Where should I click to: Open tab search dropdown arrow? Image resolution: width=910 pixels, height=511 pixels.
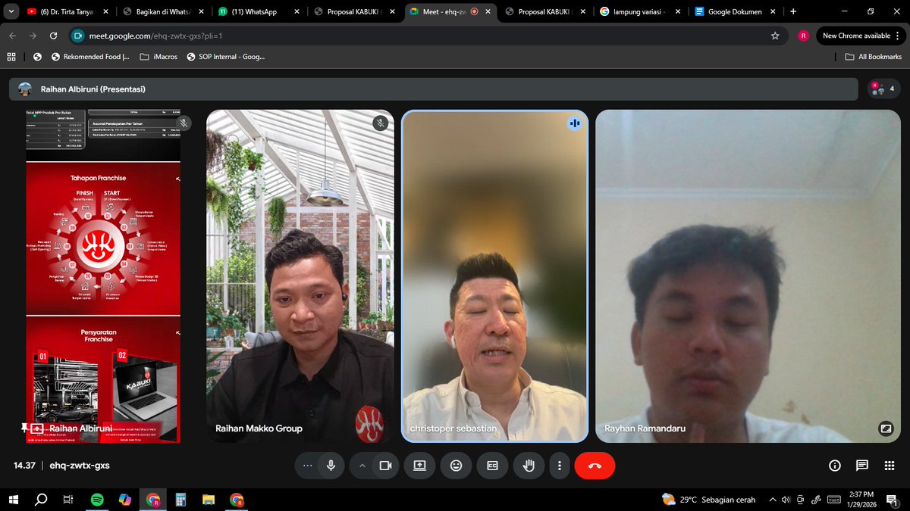point(10,12)
